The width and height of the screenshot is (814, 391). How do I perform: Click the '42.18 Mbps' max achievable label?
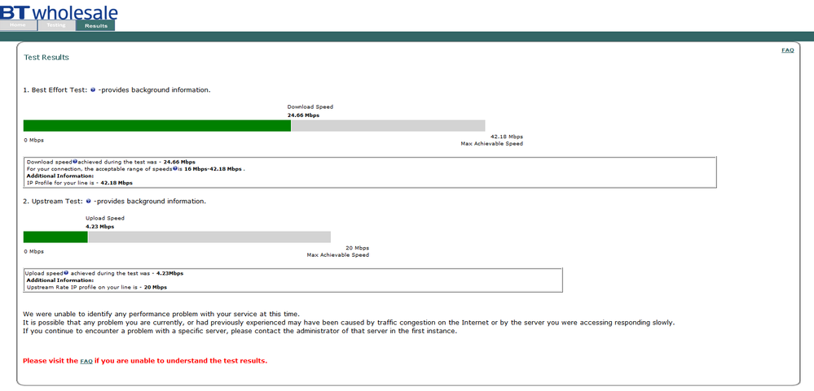click(x=507, y=137)
